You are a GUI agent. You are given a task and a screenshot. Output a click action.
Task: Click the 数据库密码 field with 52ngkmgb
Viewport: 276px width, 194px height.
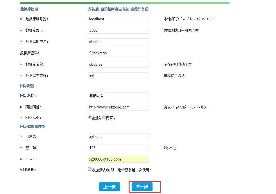click(118, 53)
